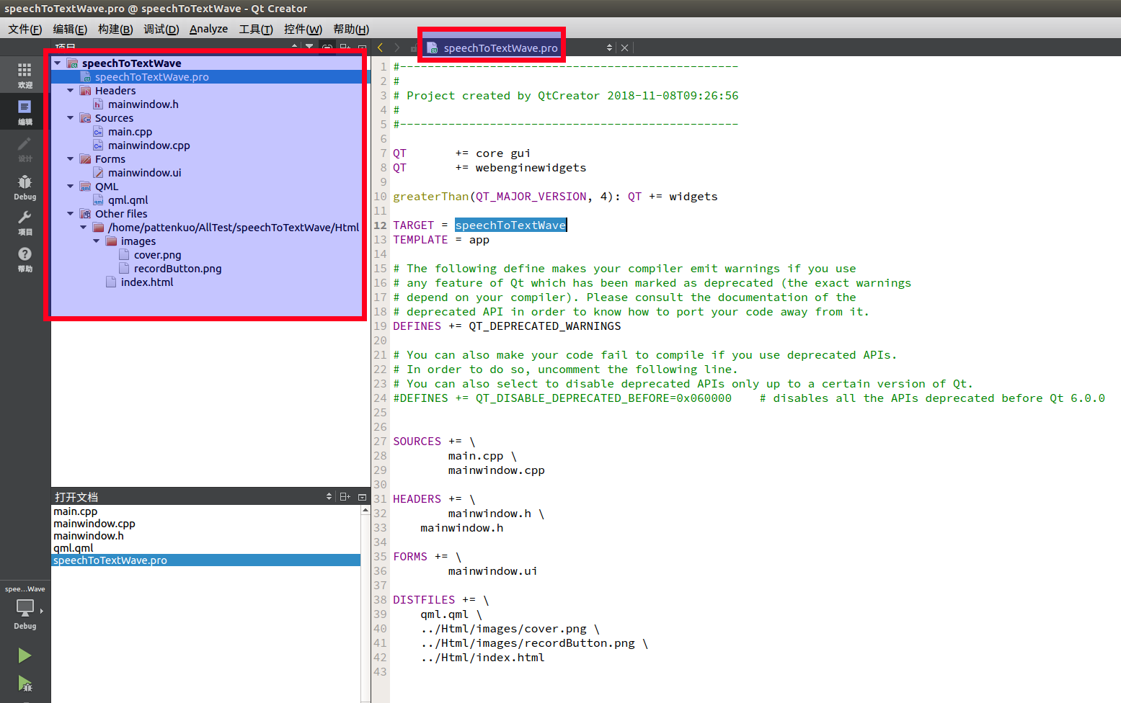Select the Debug mode icon in sidebar

click(x=25, y=187)
